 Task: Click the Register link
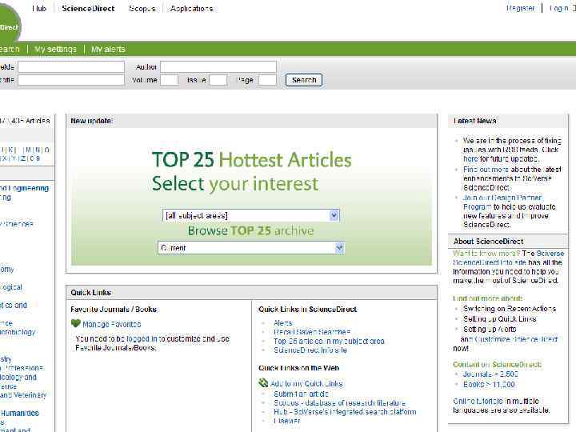520,8
